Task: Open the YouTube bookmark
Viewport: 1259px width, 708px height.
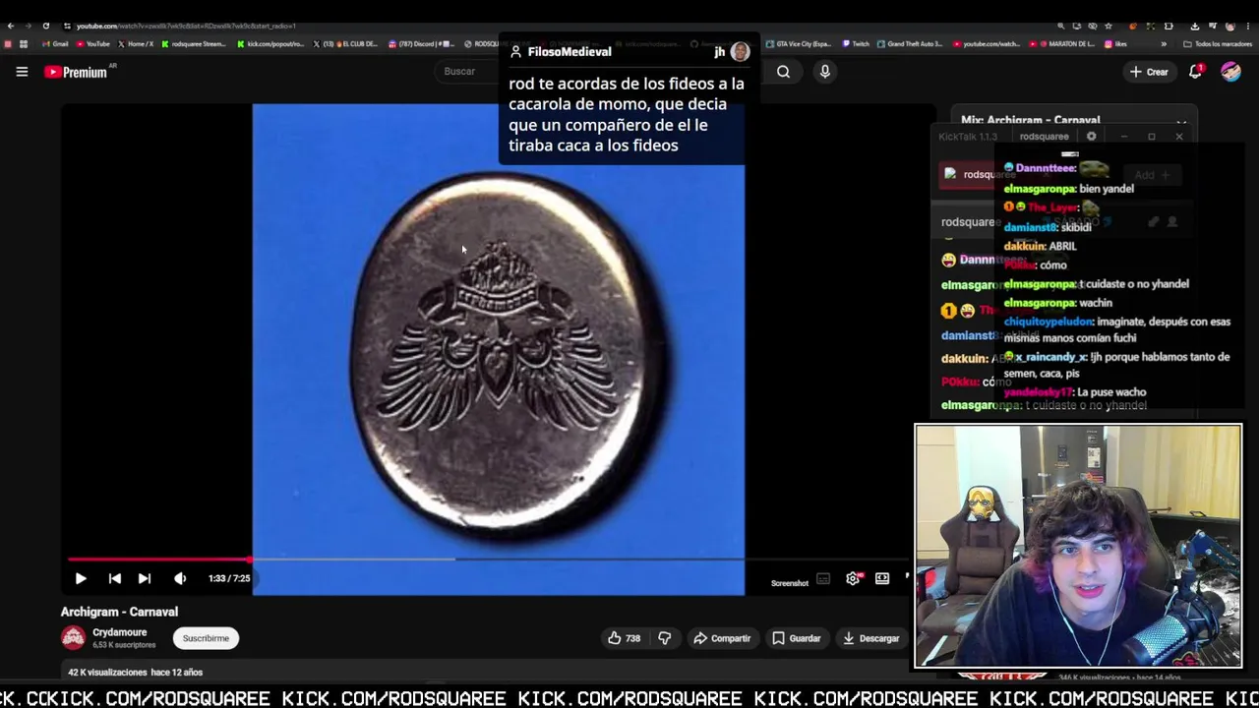Action: pos(92,44)
